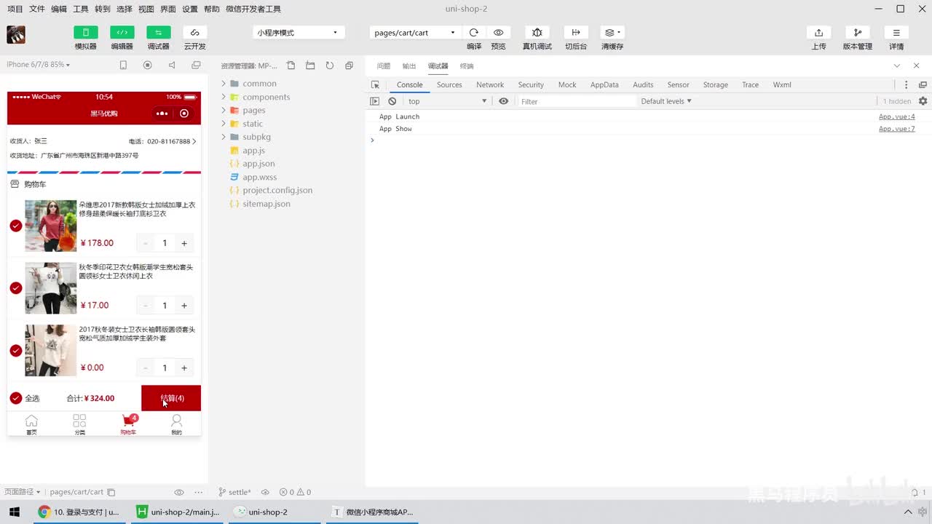
Task: Increase quantity of the 178.00 item
Action: [184, 243]
